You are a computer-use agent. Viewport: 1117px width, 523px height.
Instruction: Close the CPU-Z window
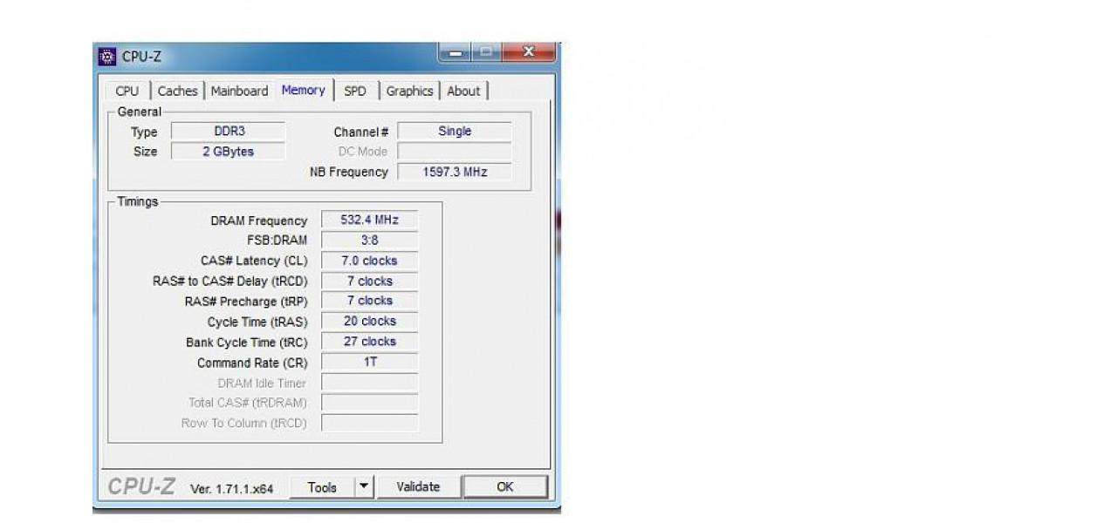[x=527, y=52]
